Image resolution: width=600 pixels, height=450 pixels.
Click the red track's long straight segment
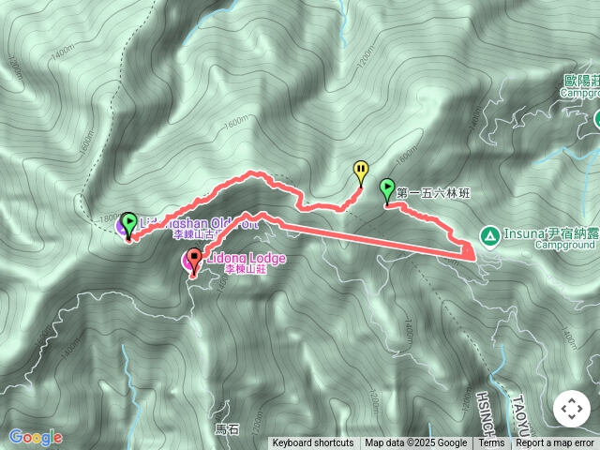coord(375,241)
